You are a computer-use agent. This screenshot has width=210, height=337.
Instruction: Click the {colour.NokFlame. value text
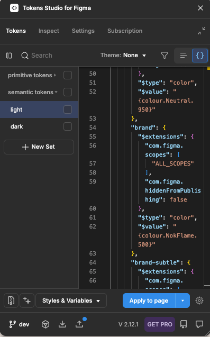[x=168, y=235]
